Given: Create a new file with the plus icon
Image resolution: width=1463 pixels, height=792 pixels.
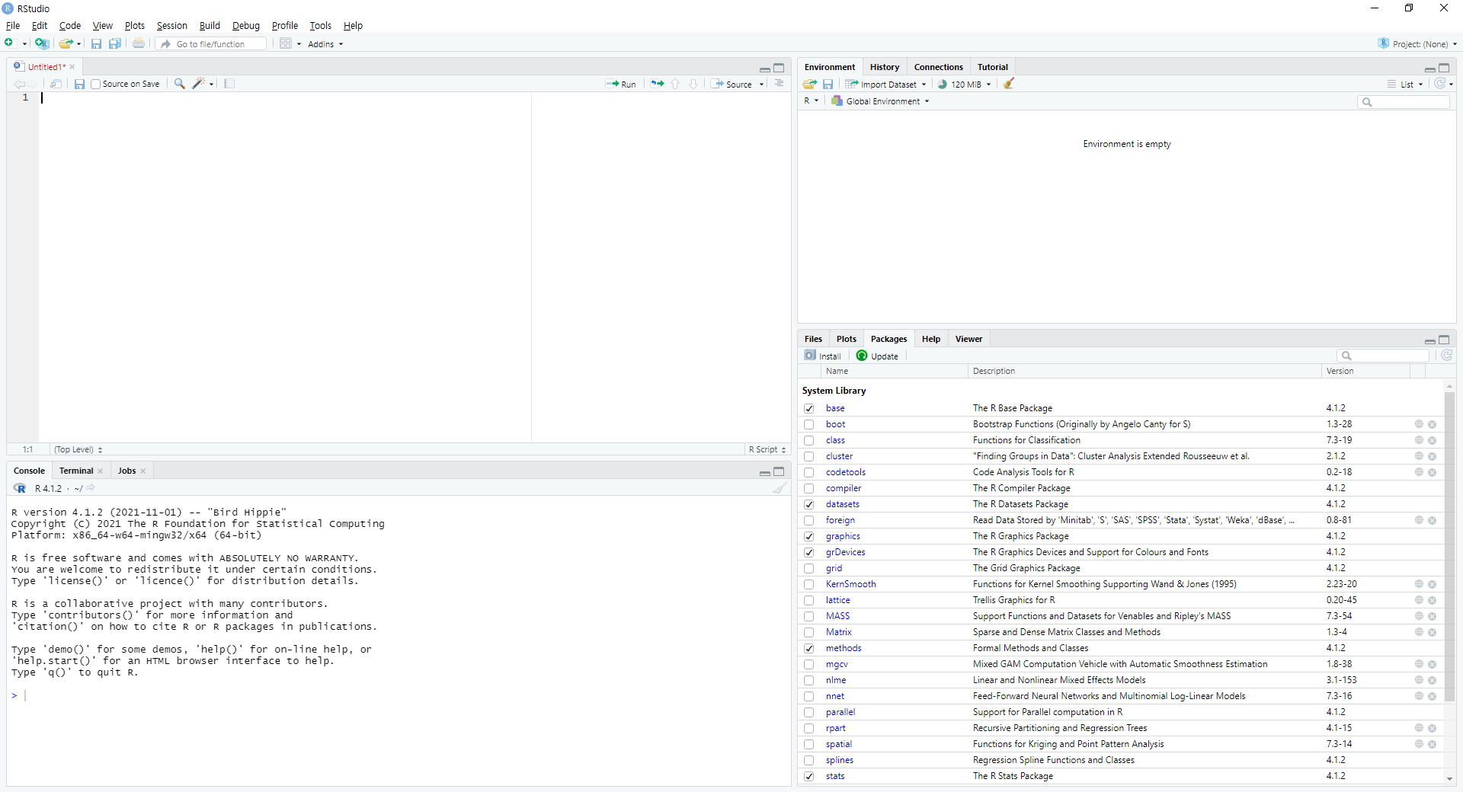Looking at the screenshot, I should (9, 43).
